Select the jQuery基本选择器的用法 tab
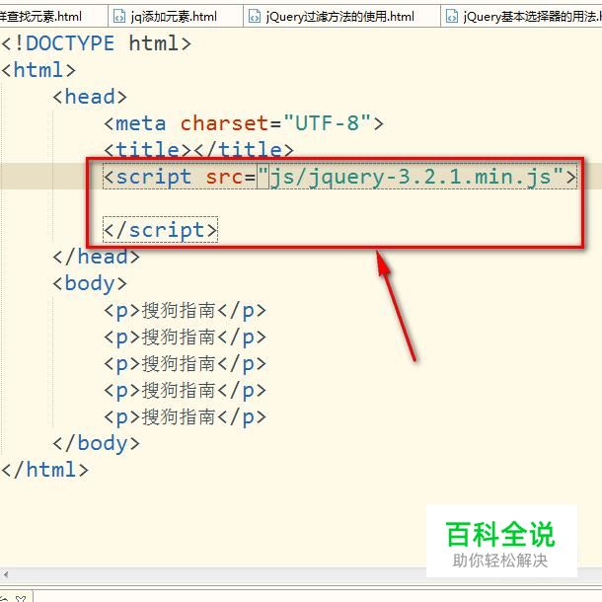The width and height of the screenshot is (602, 602). 521,17
